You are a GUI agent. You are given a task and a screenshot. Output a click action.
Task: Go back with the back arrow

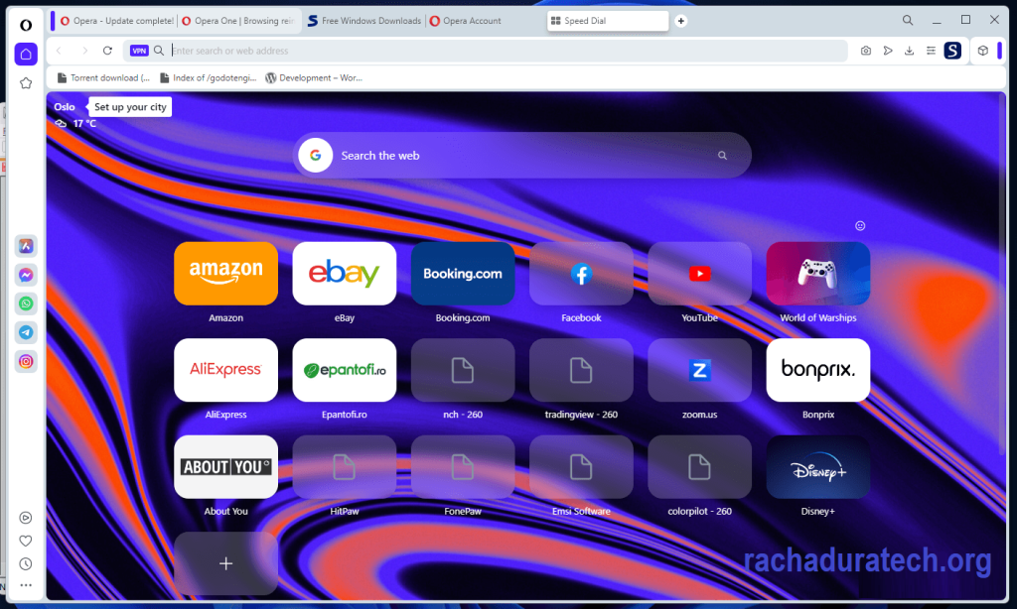(59, 51)
